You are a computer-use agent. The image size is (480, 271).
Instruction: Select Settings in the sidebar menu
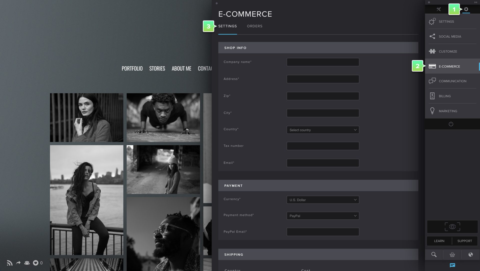point(452,21)
